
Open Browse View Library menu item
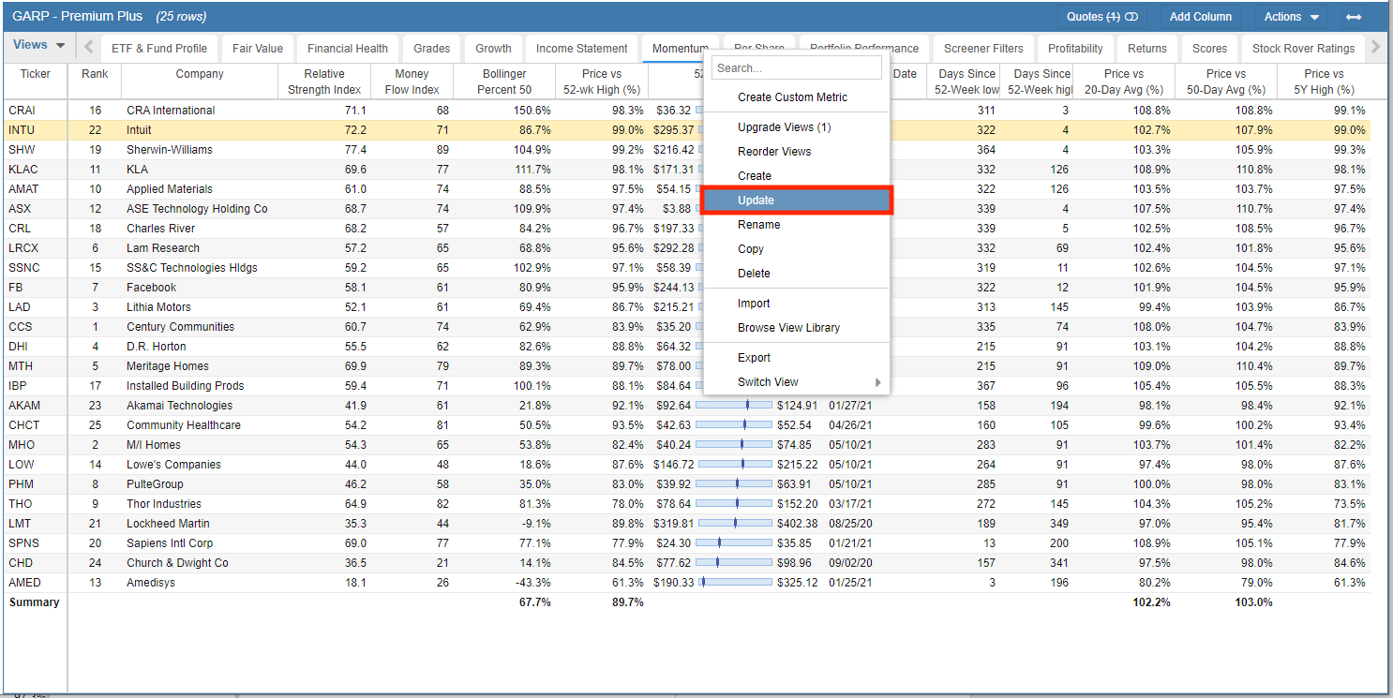point(797,328)
